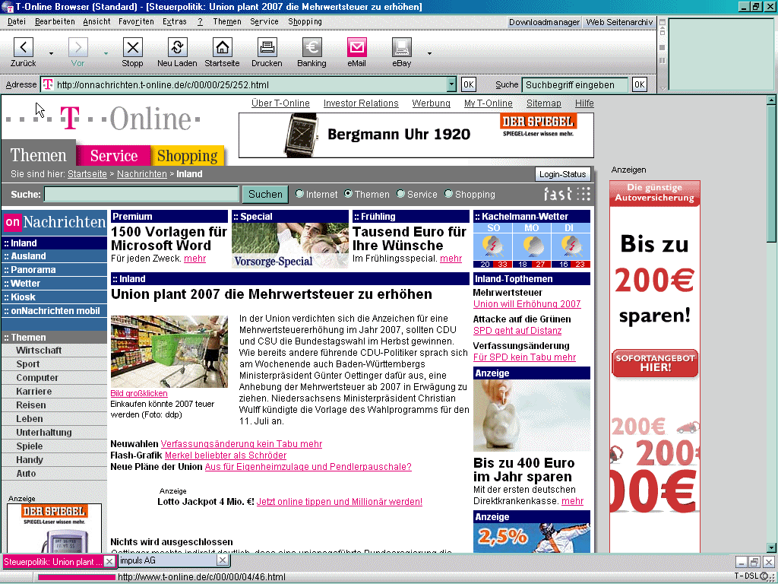The image size is (778, 584).
Task: Open Computer topic in sidebar
Action: point(37,378)
